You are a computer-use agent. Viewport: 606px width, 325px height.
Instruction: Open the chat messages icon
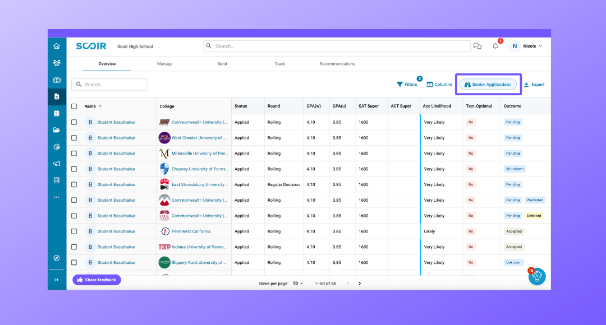(478, 47)
